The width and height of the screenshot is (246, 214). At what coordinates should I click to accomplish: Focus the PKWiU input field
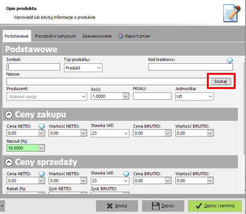pos(152,96)
